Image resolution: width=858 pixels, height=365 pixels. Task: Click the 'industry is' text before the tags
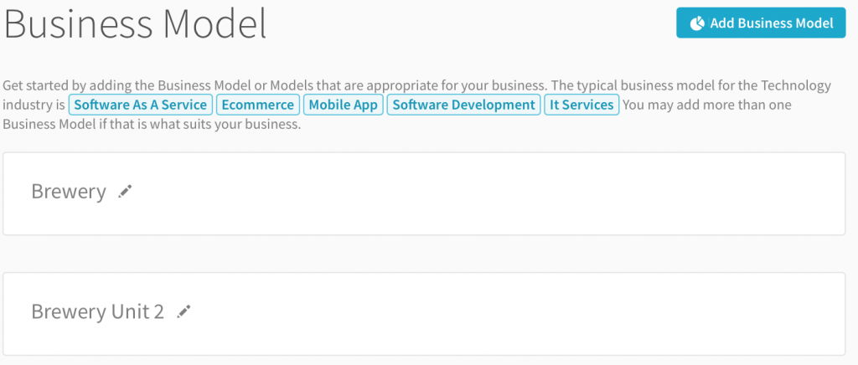[34, 105]
